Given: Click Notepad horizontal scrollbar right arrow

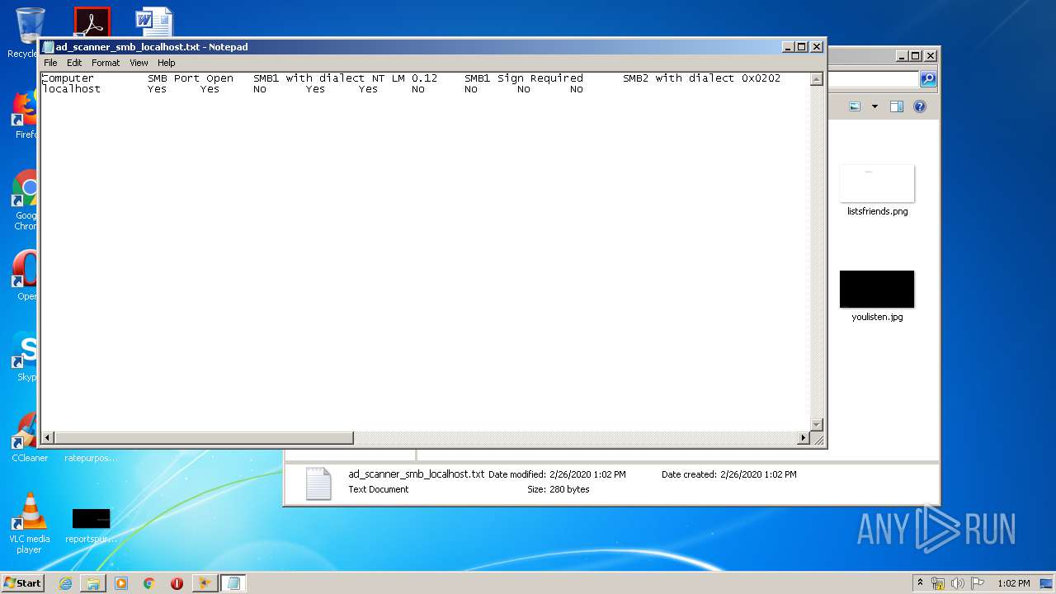Looking at the screenshot, I should point(804,438).
